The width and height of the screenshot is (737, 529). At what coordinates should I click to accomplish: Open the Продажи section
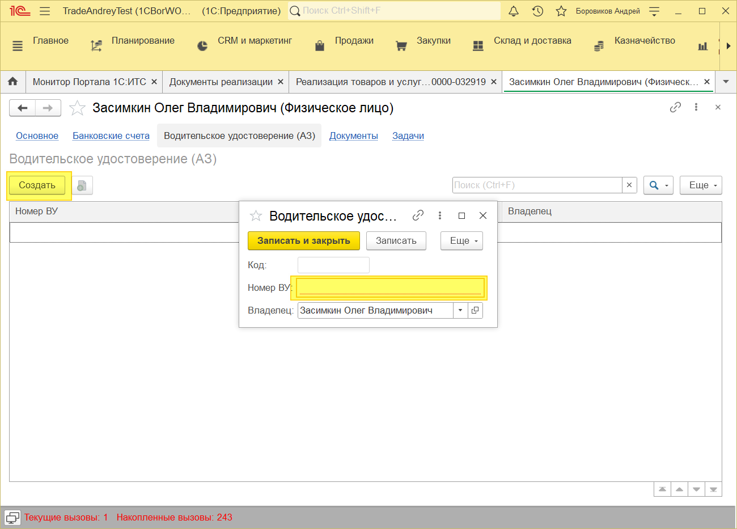[354, 41]
